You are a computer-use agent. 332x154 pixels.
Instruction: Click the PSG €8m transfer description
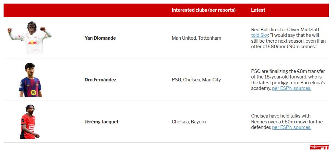(286, 77)
